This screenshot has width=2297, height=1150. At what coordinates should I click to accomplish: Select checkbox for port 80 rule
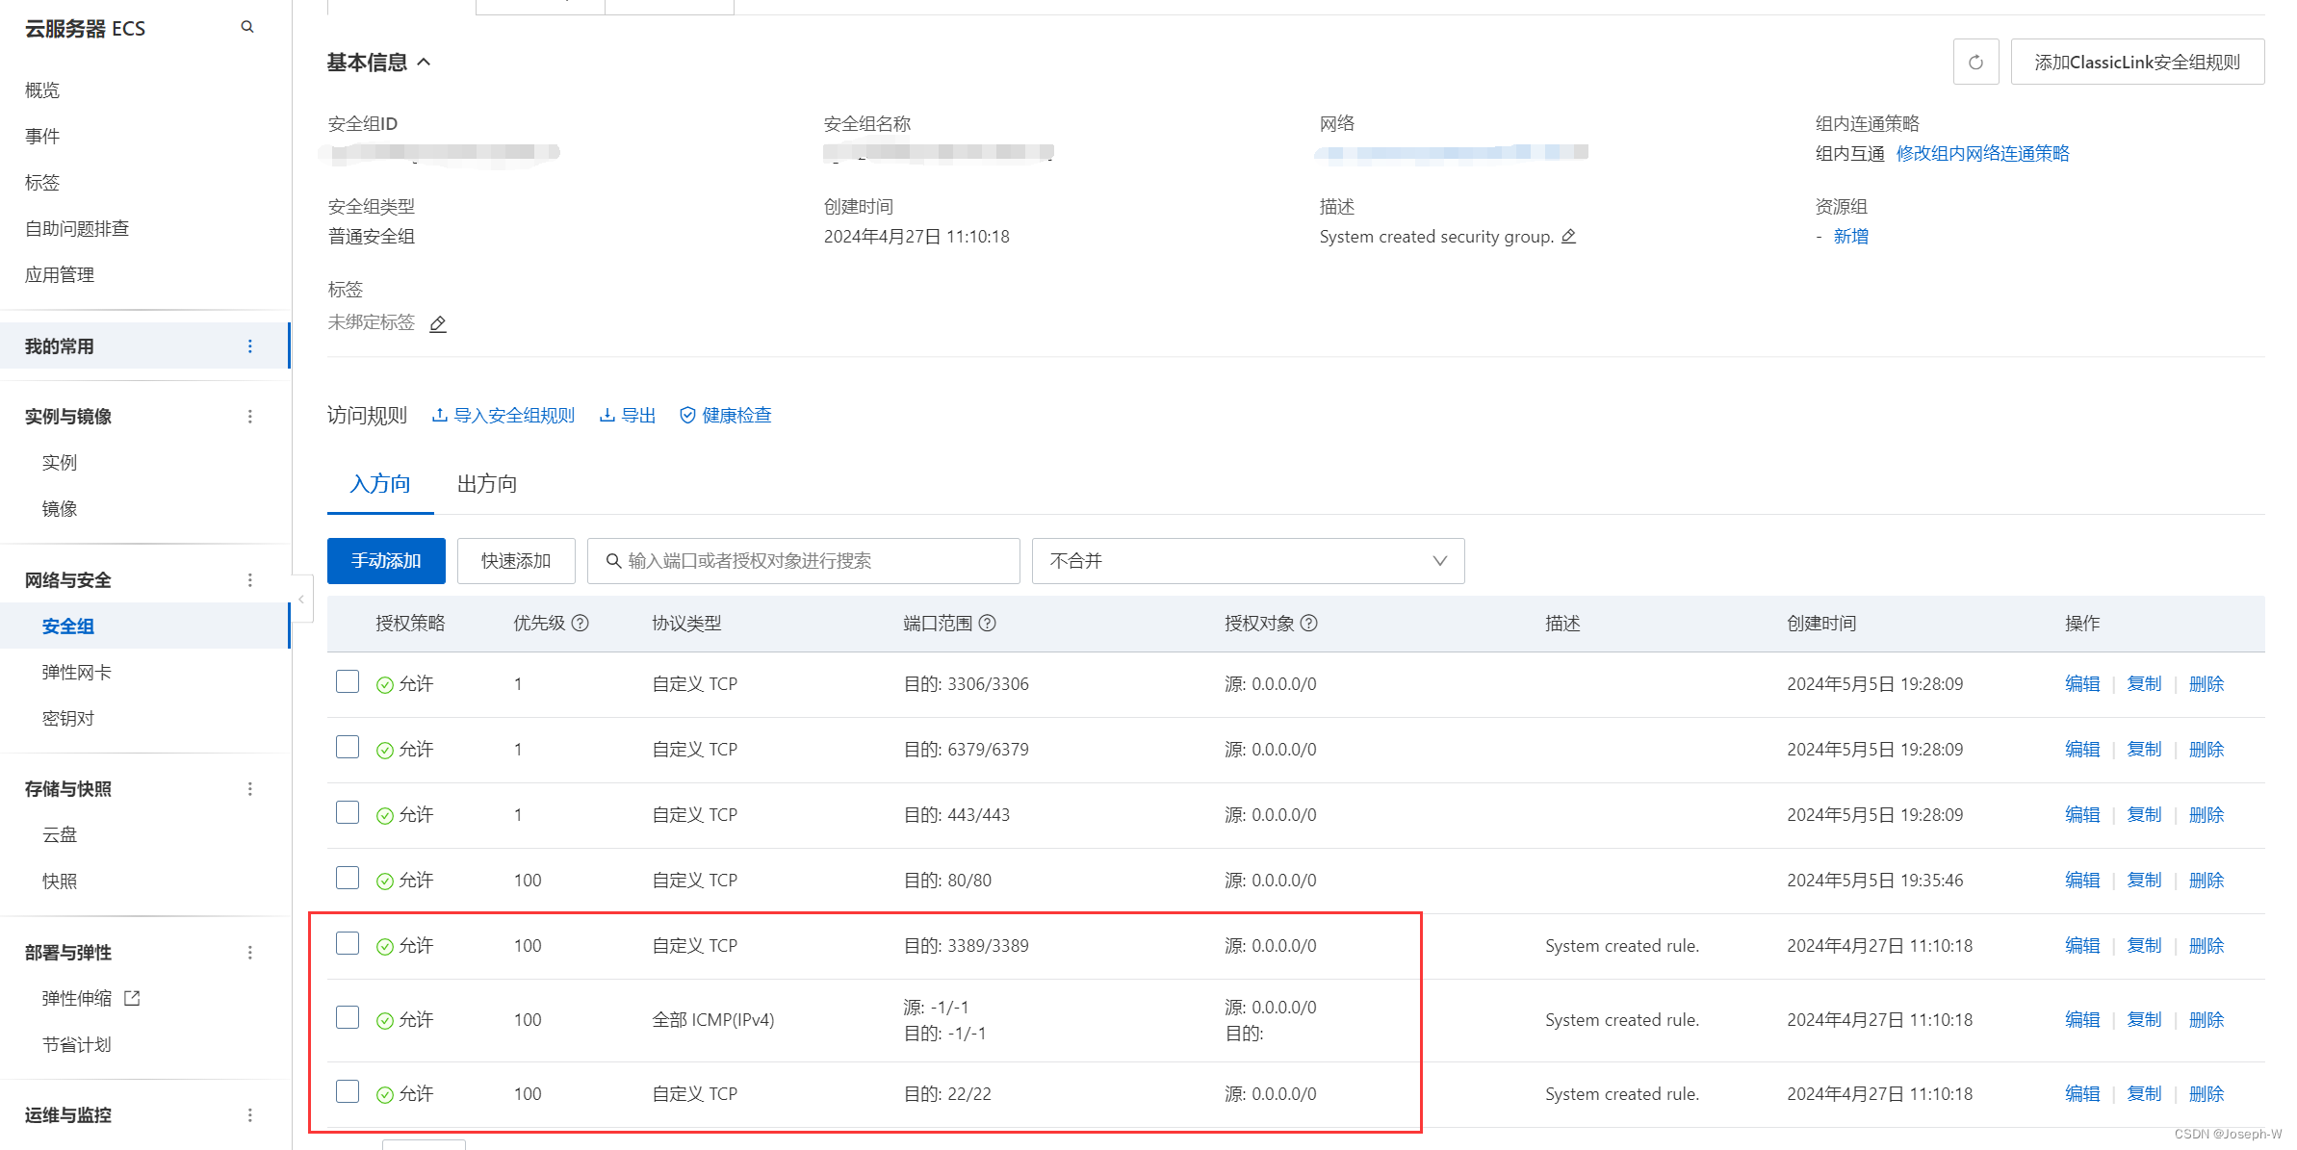(x=348, y=878)
